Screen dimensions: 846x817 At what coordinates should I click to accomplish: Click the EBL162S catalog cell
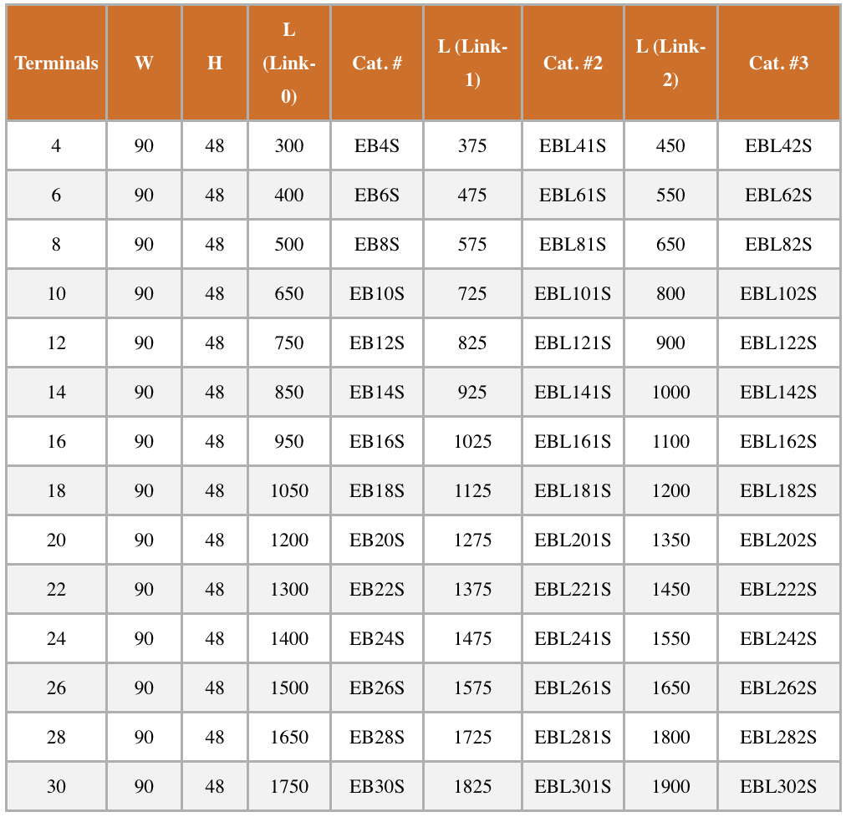[778, 442]
